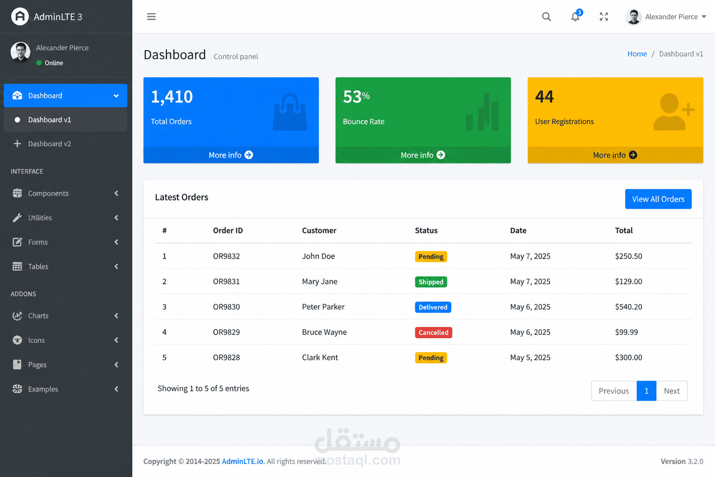The width and height of the screenshot is (715, 477).
Task: Select Dashboard v2 in the sidebar
Action: (x=65, y=144)
